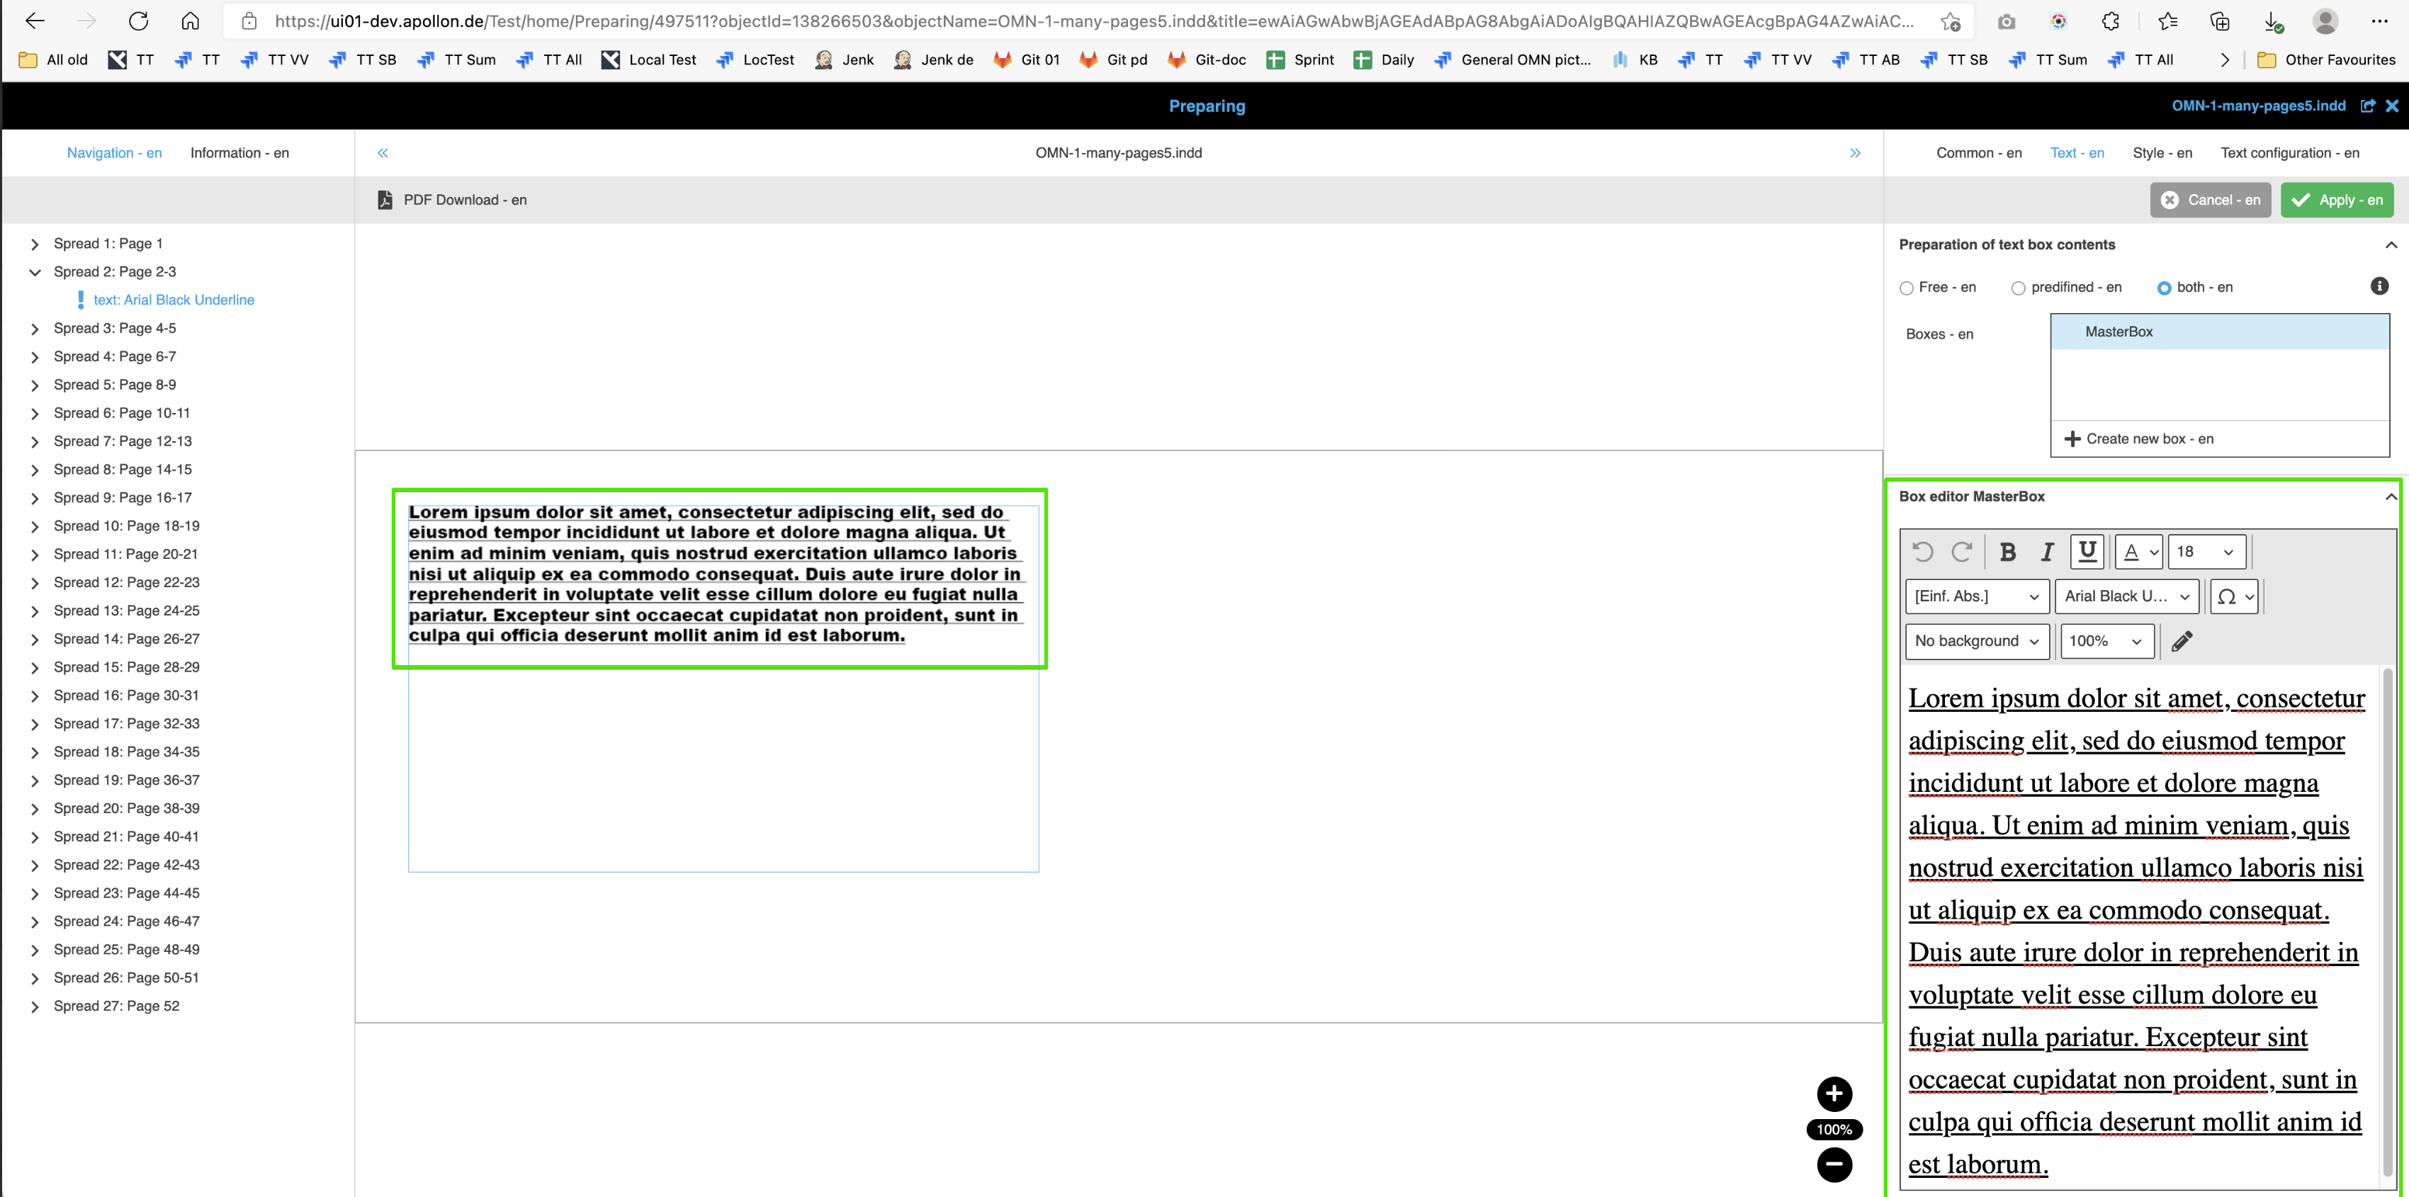Open the text color picker dropdown
This screenshot has height=1197, width=2409.
pos(2138,552)
